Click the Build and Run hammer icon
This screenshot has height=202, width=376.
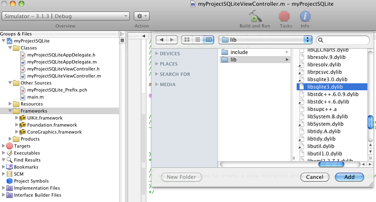point(255,16)
